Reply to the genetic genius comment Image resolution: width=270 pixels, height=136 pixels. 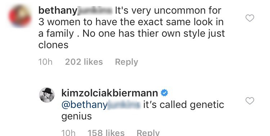[x=148, y=132]
